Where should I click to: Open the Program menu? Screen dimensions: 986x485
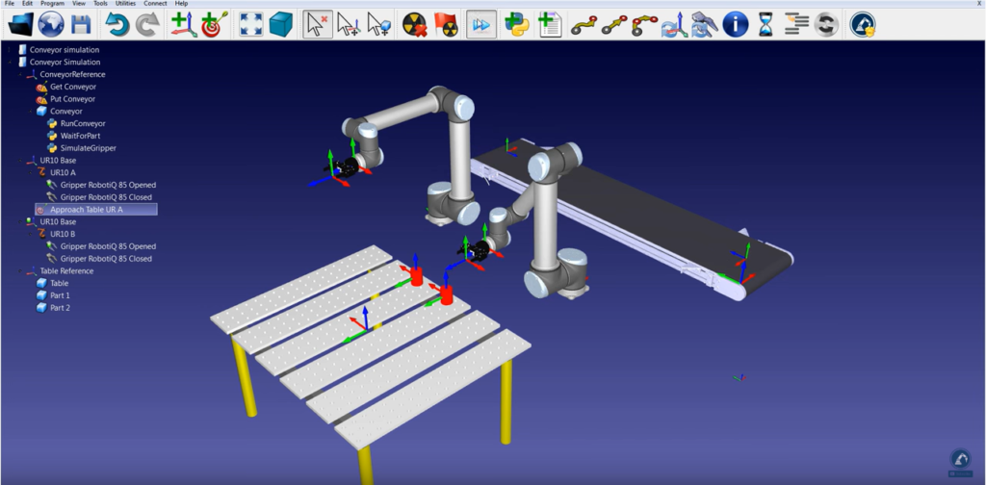click(x=52, y=4)
